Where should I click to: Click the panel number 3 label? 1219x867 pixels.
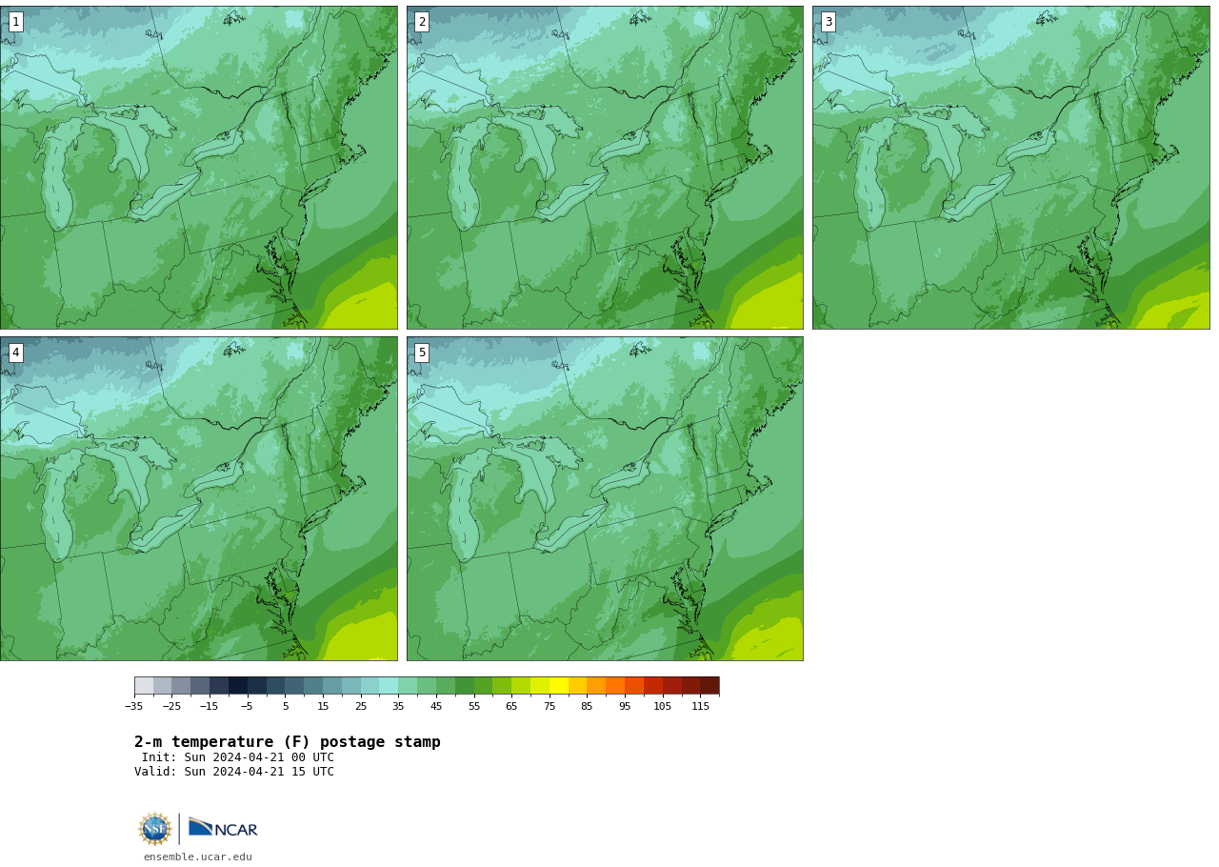point(828,22)
